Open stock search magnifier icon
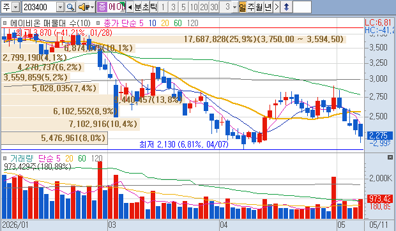 (70, 7)
